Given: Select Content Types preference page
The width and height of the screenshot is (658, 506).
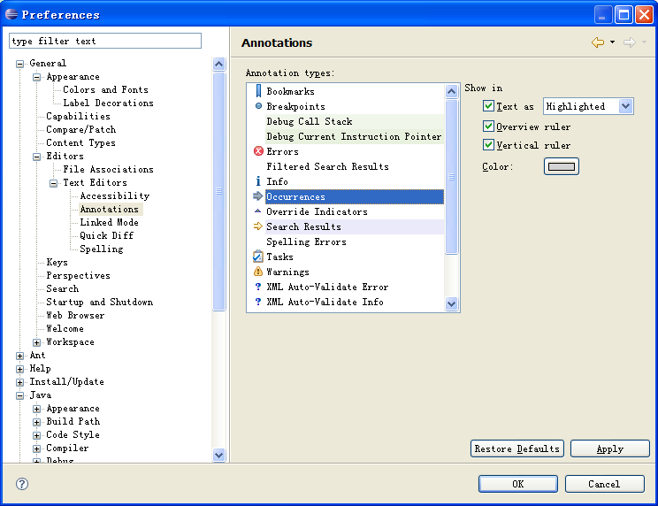Looking at the screenshot, I should [80, 143].
